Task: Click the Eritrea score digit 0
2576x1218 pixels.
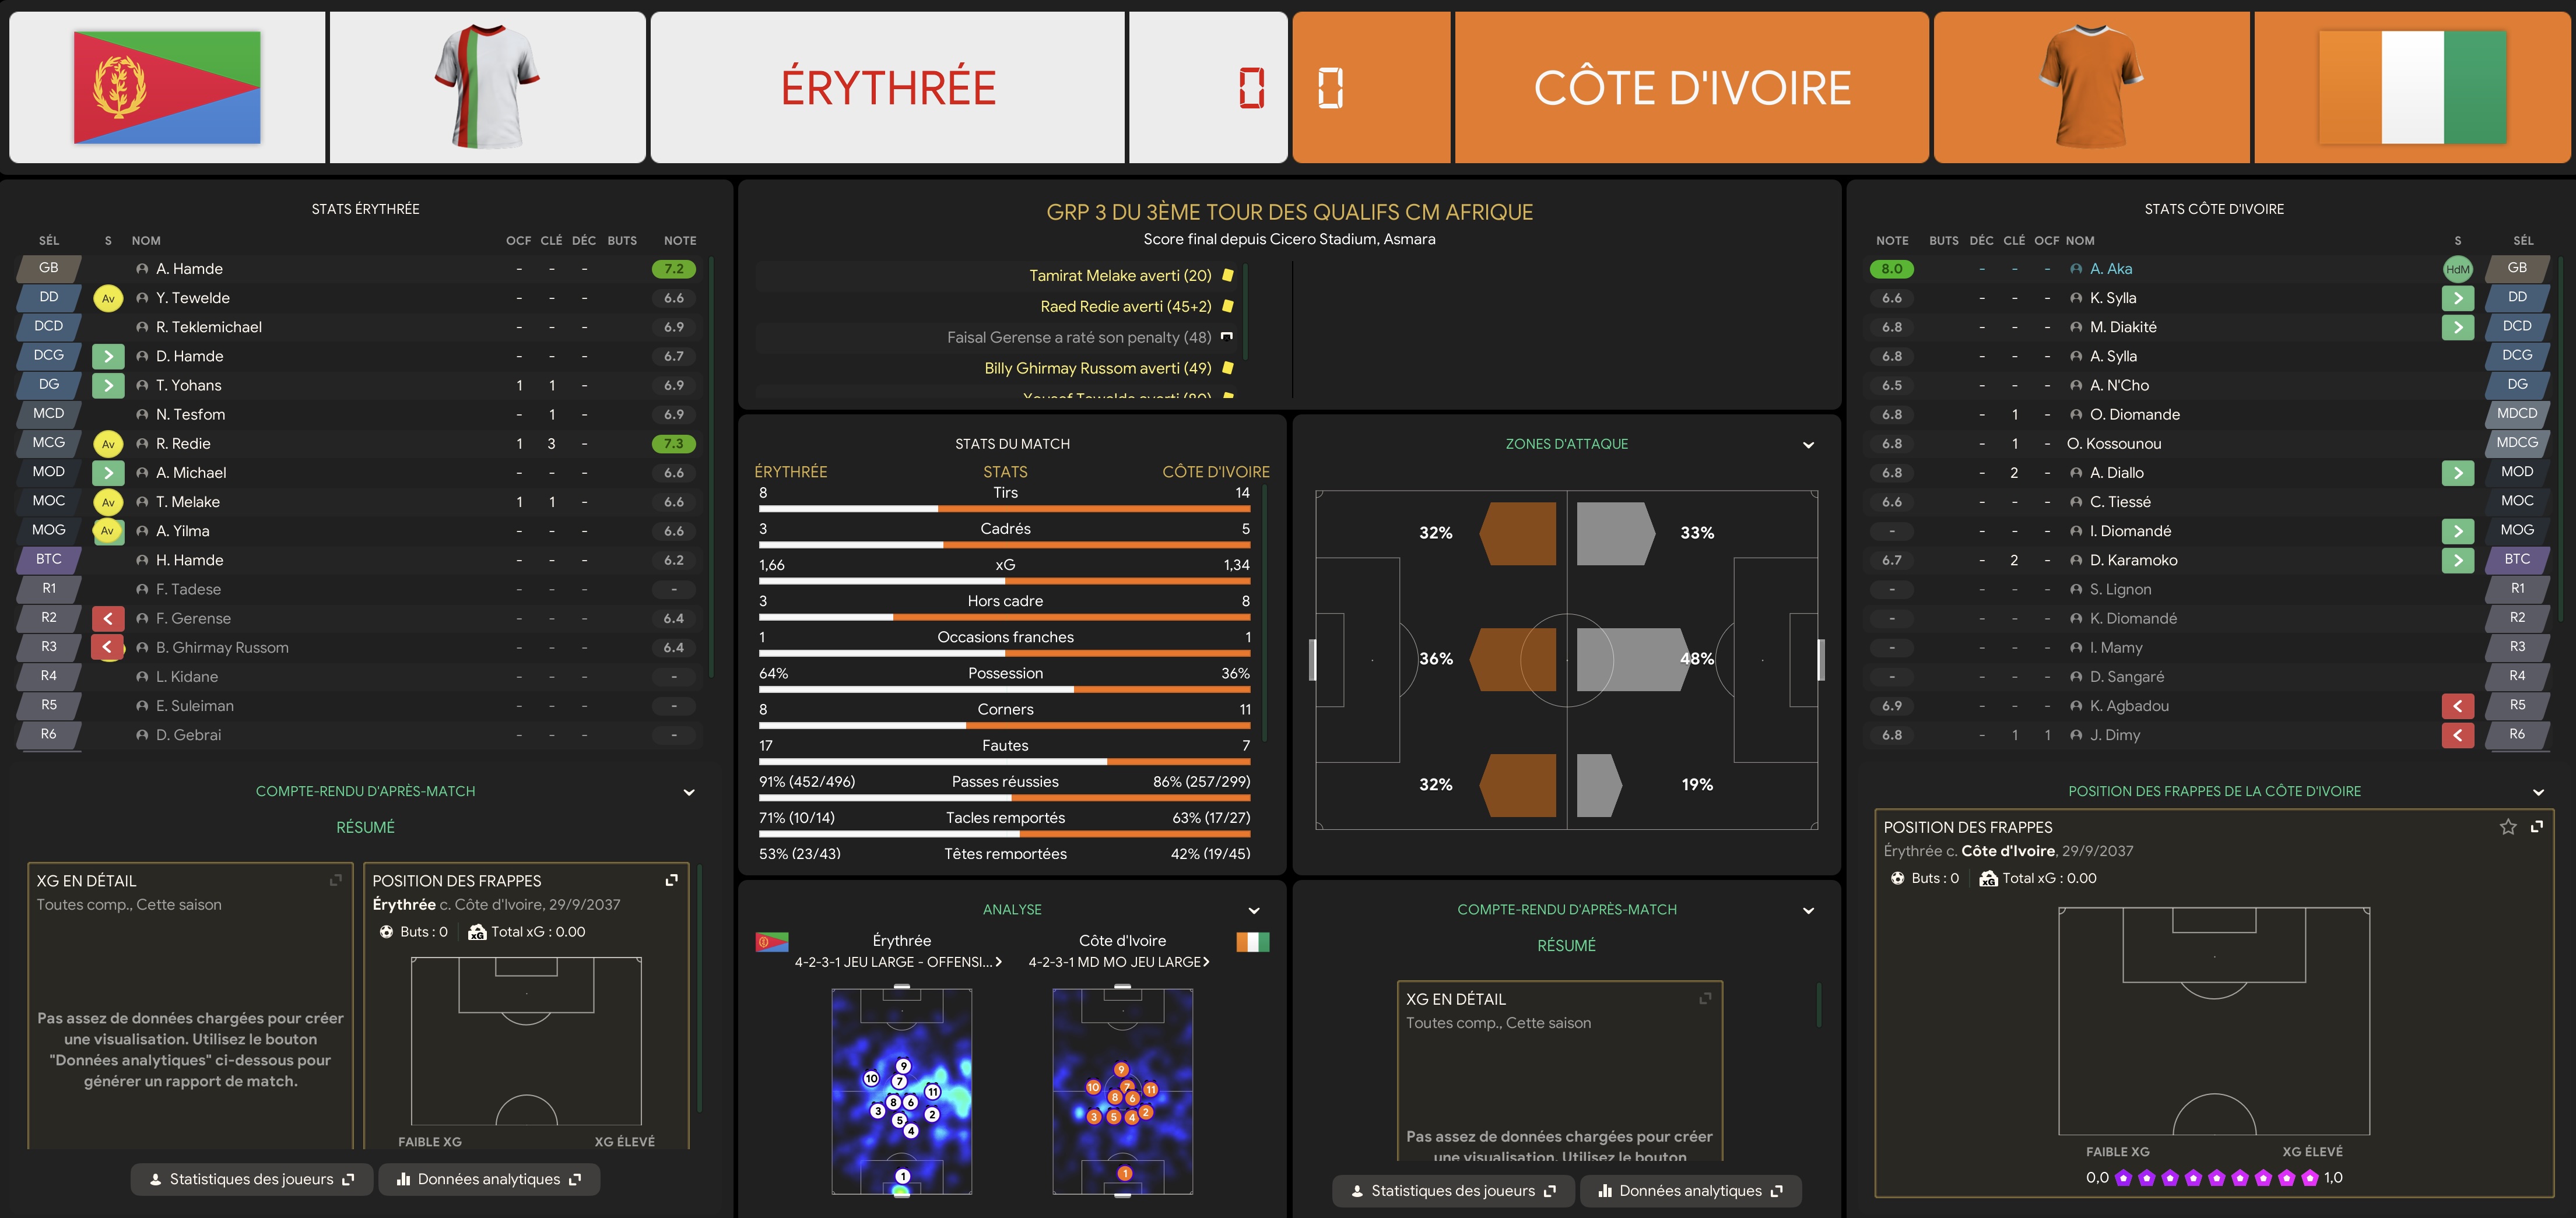Action: 1252,88
